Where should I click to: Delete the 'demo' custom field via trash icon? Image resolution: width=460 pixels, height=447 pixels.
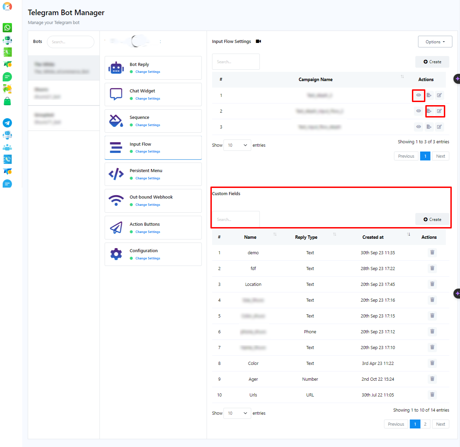[x=432, y=253]
